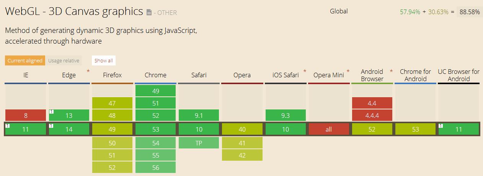The width and height of the screenshot is (483, 176).
Task: Click note marker 1 on IE 11 cell
Action: tap(8, 125)
